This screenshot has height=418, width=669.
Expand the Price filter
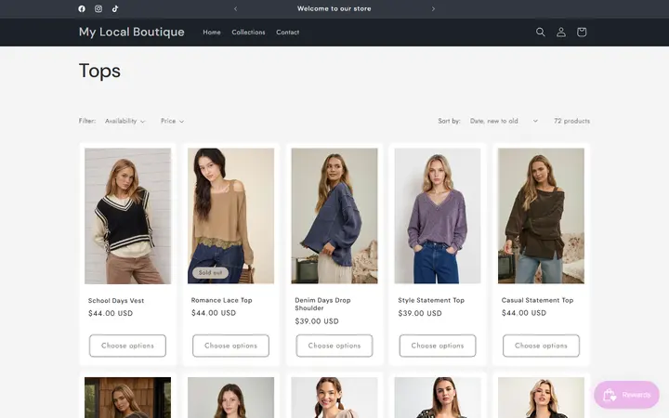[x=173, y=121]
